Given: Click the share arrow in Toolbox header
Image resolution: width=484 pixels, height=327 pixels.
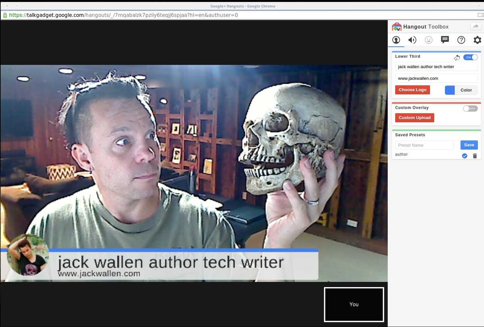Looking at the screenshot, I should pyautogui.click(x=476, y=27).
